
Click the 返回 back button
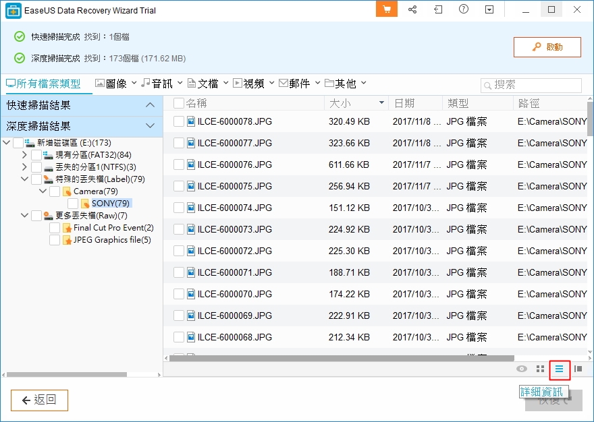tap(39, 400)
